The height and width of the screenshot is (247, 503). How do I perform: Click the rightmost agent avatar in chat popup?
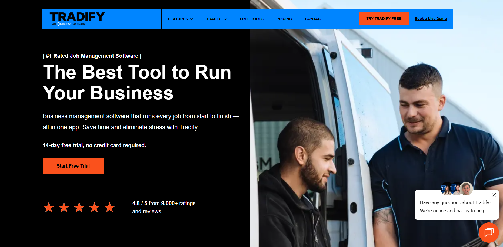(x=466, y=188)
